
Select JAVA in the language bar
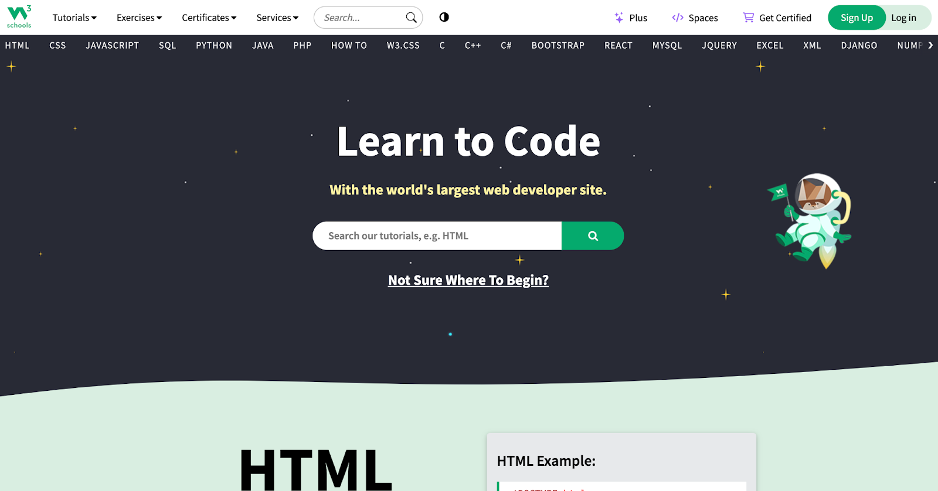(263, 45)
